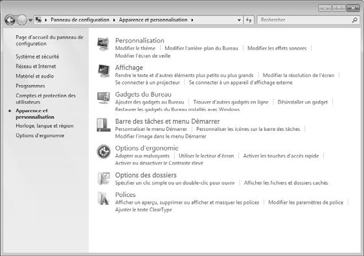The image size is (364, 256).
Task: Click Désinstaller un gadget
Action: (302, 102)
